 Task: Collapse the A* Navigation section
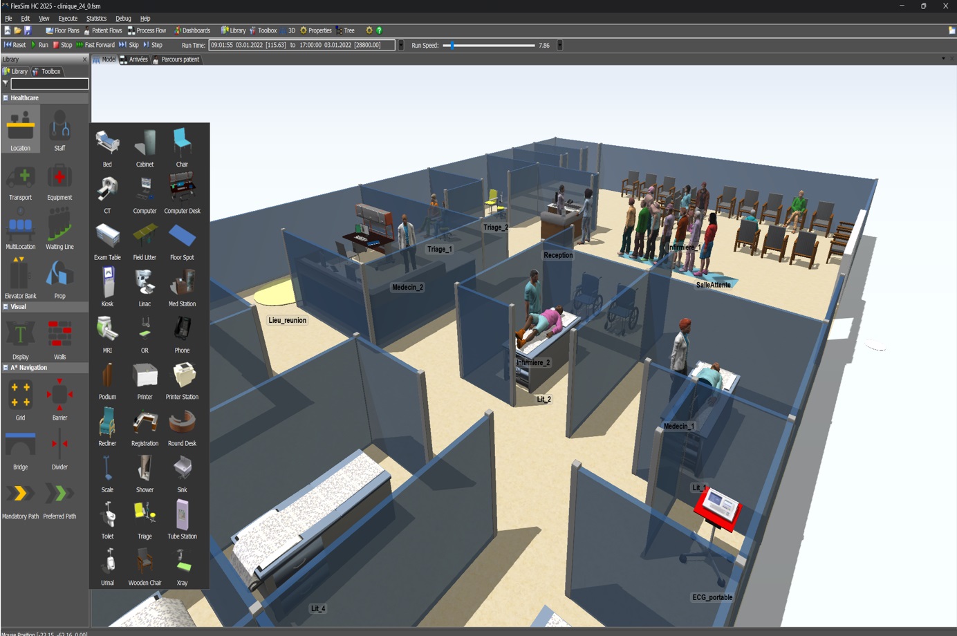6,367
